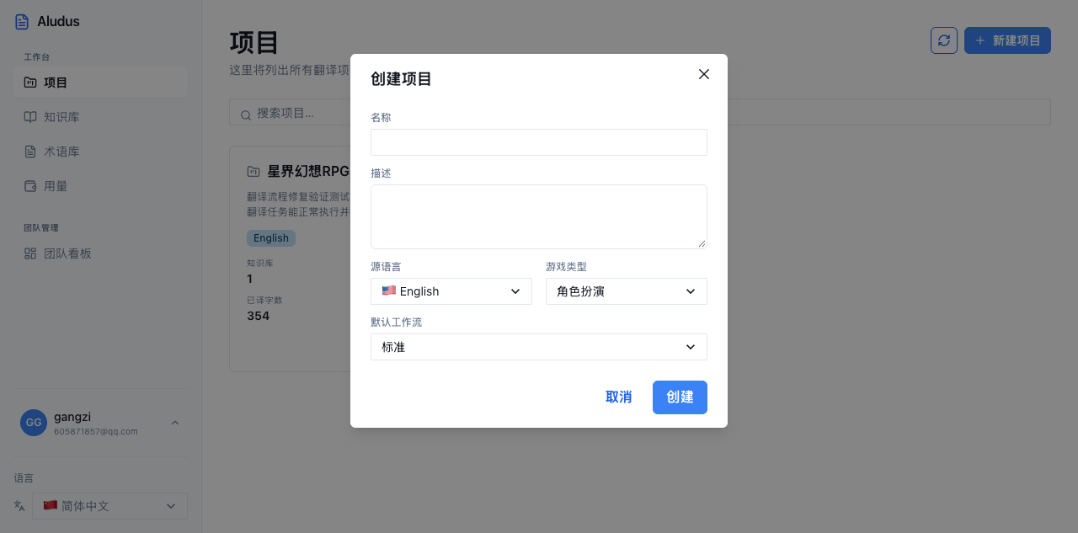This screenshot has height=533, width=1078.
Task: Open the 源语言 English dropdown
Action: tap(451, 291)
